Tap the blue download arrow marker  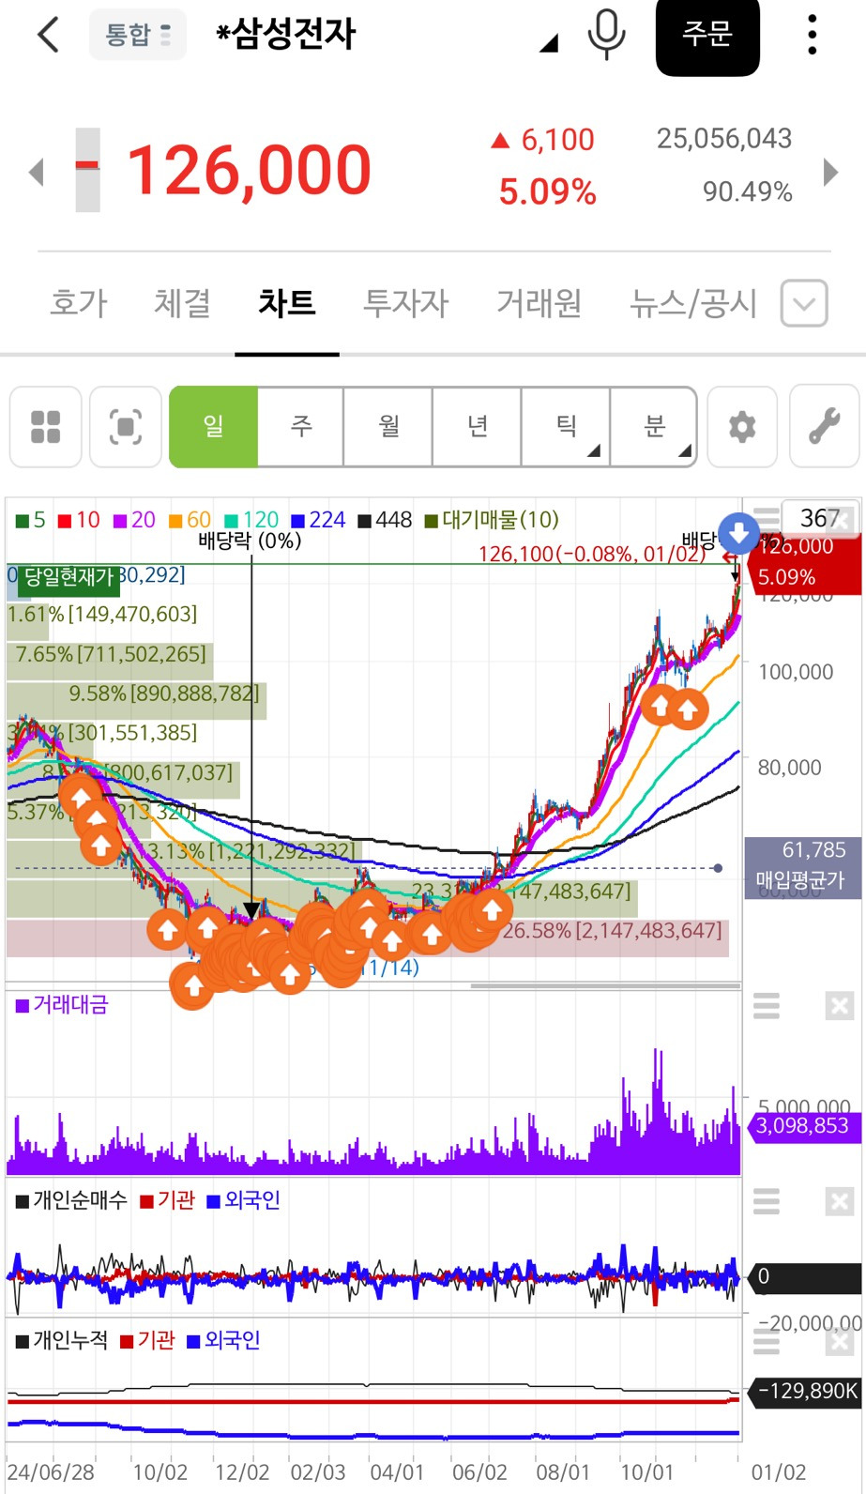[738, 533]
